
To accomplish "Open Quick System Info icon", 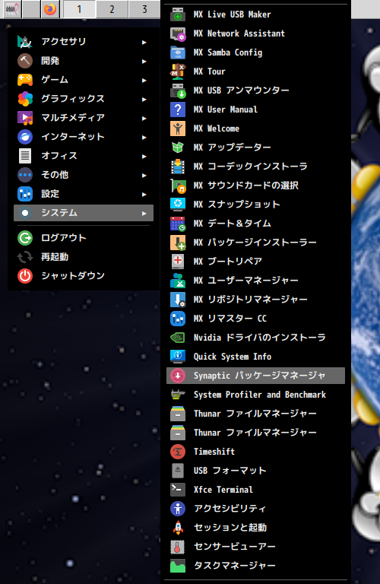I will (x=178, y=357).
